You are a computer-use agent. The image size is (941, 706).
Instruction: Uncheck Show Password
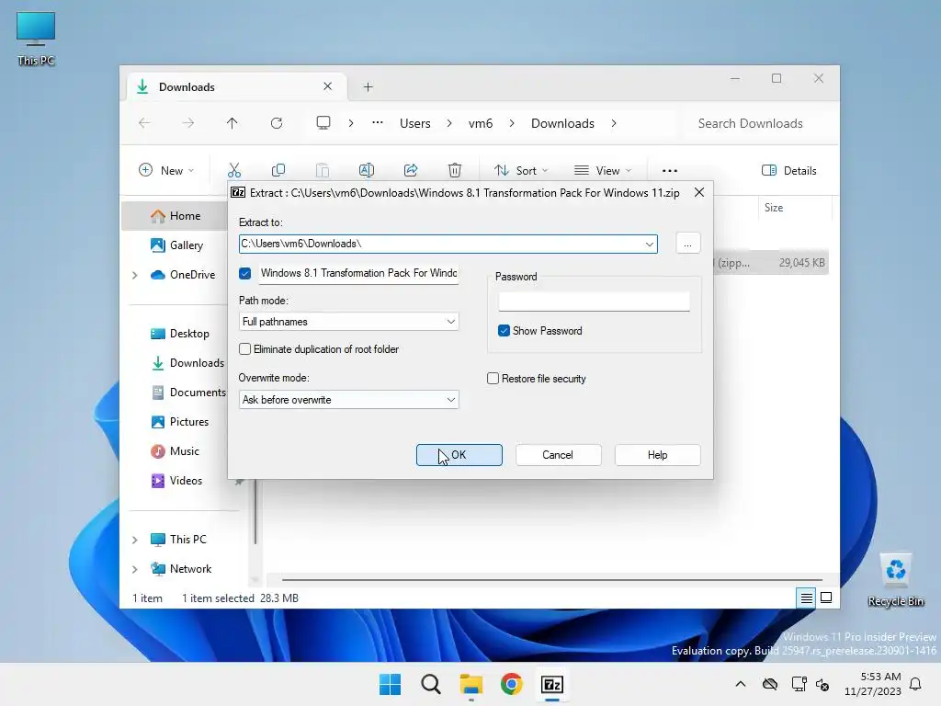coord(505,331)
